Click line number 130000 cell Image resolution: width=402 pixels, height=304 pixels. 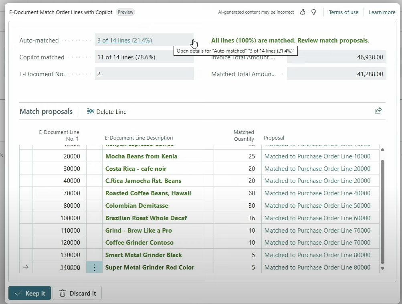59,255
